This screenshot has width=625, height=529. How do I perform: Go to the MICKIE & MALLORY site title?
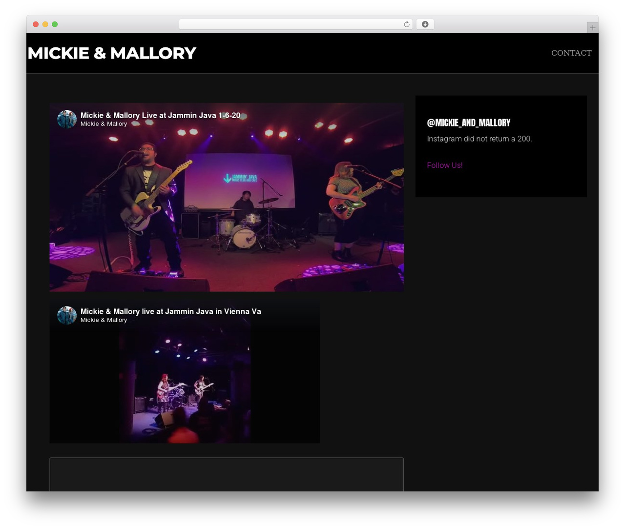pyautogui.click(x=112, y=53)
